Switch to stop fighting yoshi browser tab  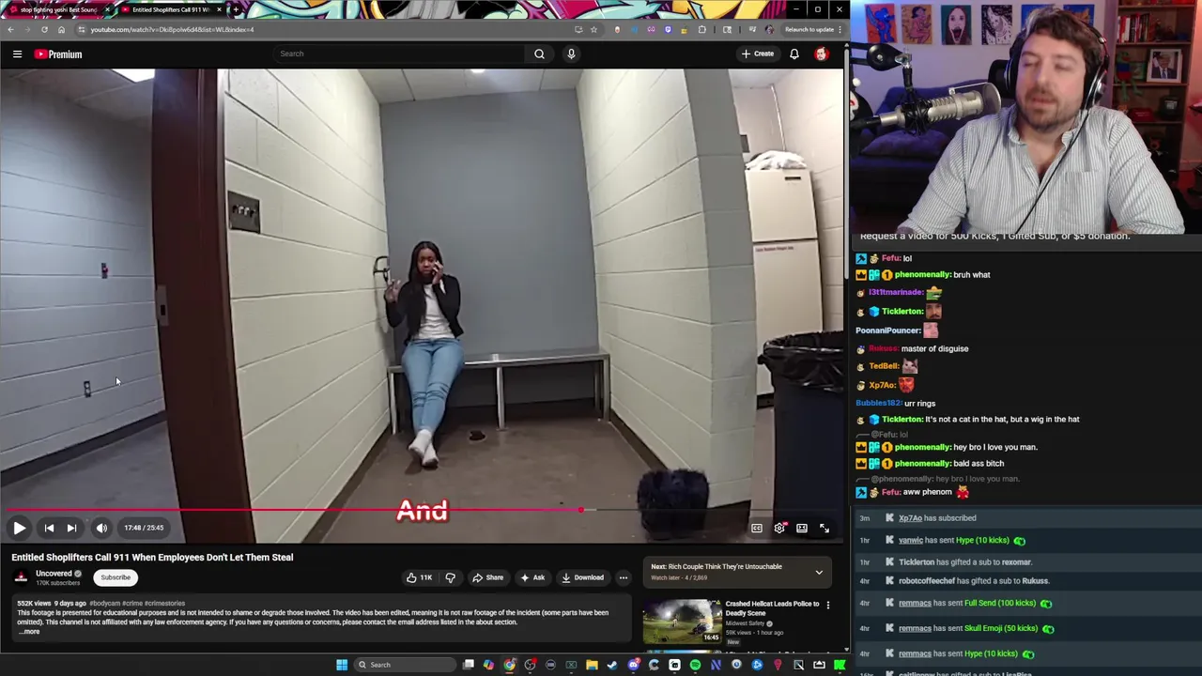58,9
